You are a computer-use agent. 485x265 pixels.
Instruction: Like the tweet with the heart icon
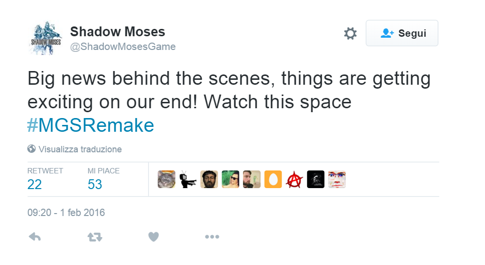(154, 237)
